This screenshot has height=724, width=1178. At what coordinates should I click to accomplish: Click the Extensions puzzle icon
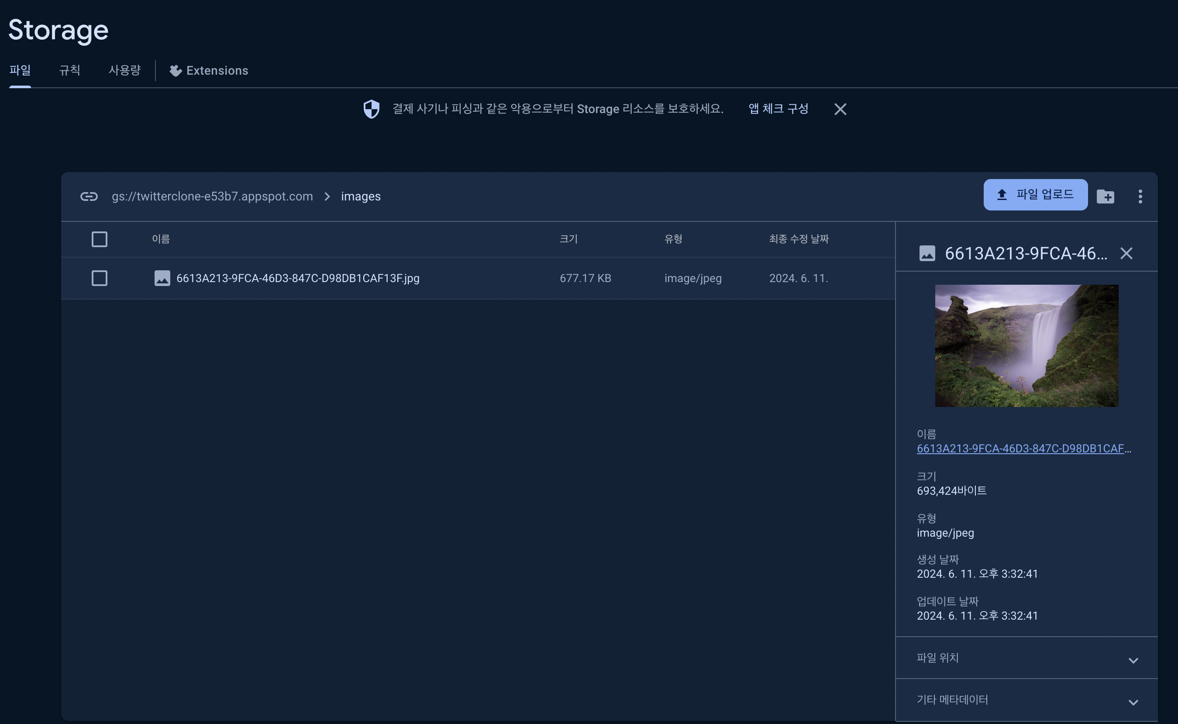coord(176,71)
